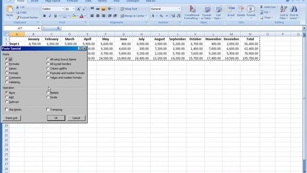Click the Fill Color paint bucket
The image size is (307, 173).
point(73,16)
